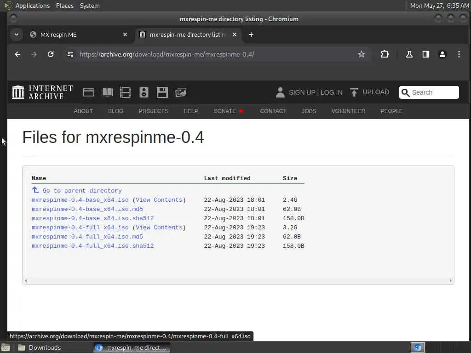Screen dimensions: 471x353
Task: Open the Video film icon
Action: (x=125, y=92)
